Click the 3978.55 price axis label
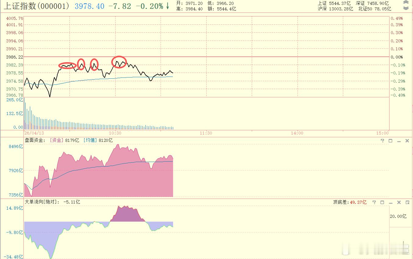 click(x=14, y=73)
